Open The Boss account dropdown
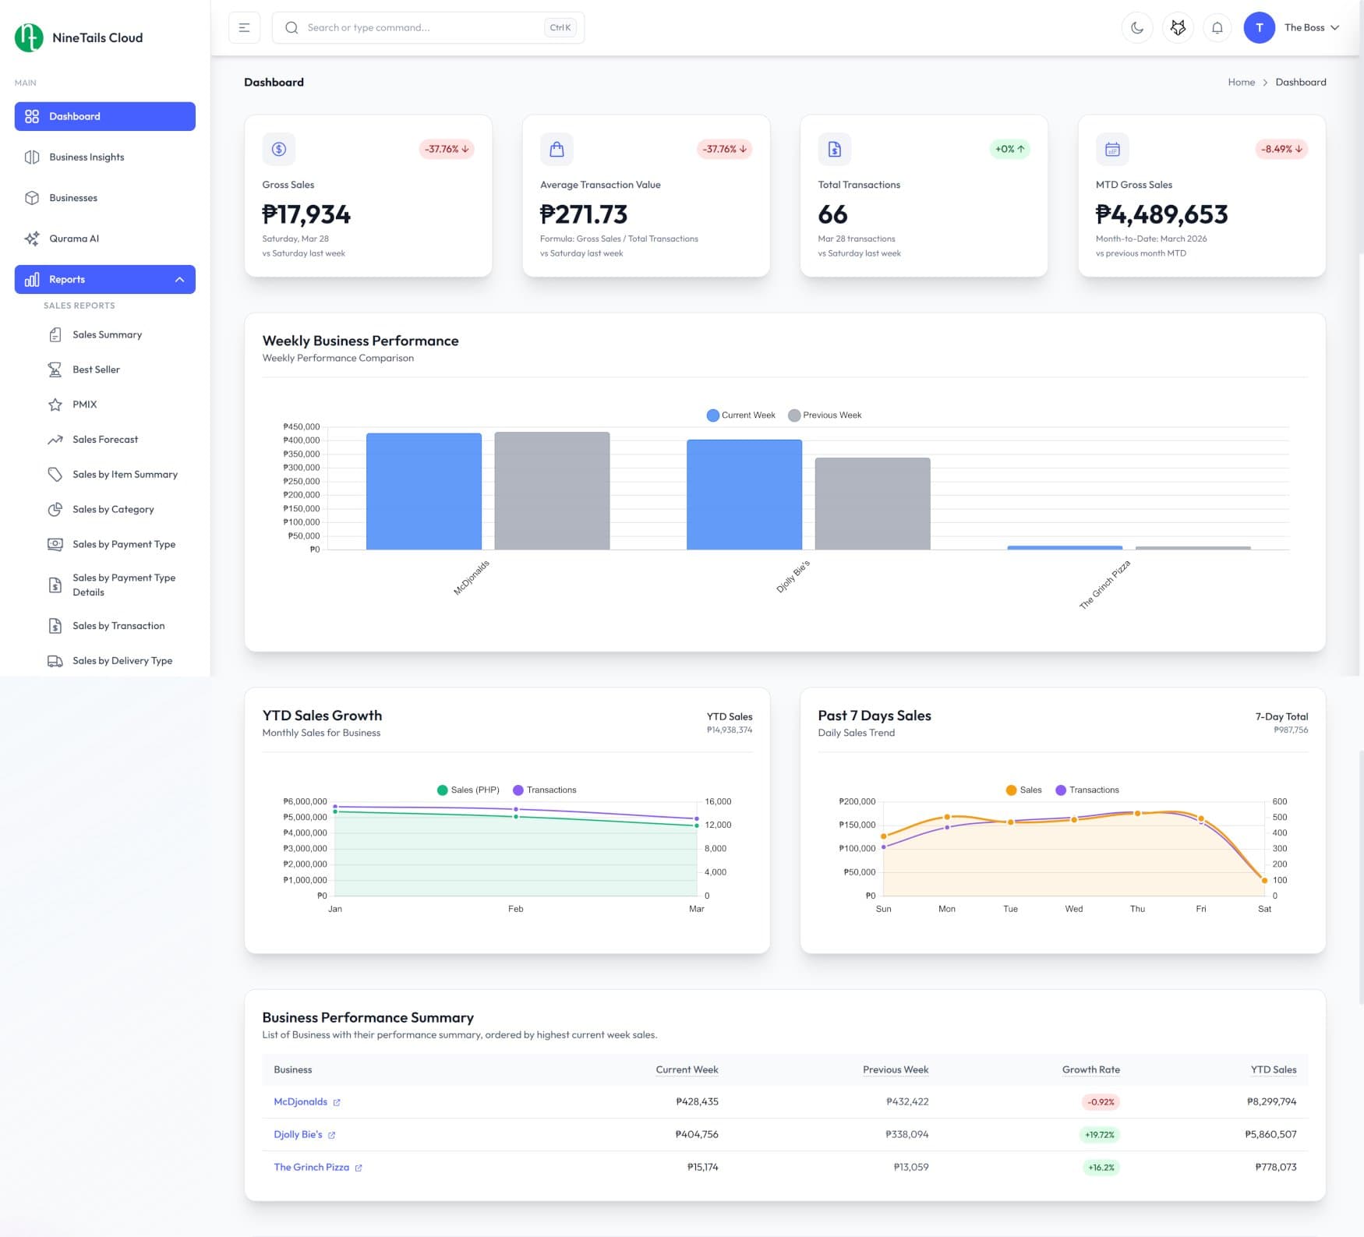 pyautogui.click(x=1309, y=27)
